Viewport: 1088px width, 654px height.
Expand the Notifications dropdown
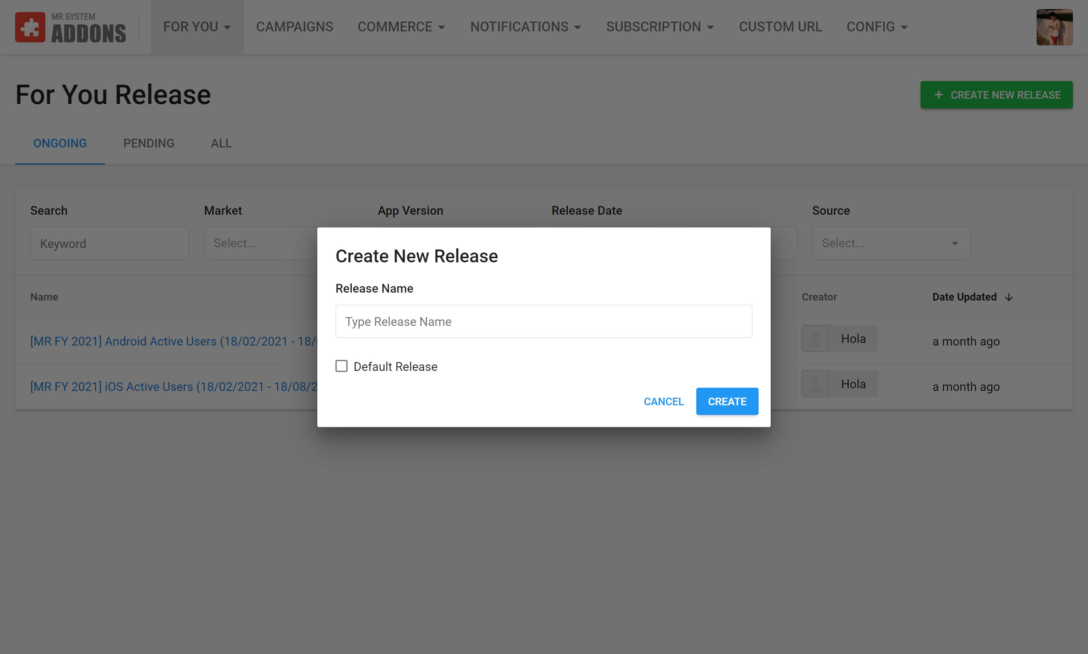525,27
